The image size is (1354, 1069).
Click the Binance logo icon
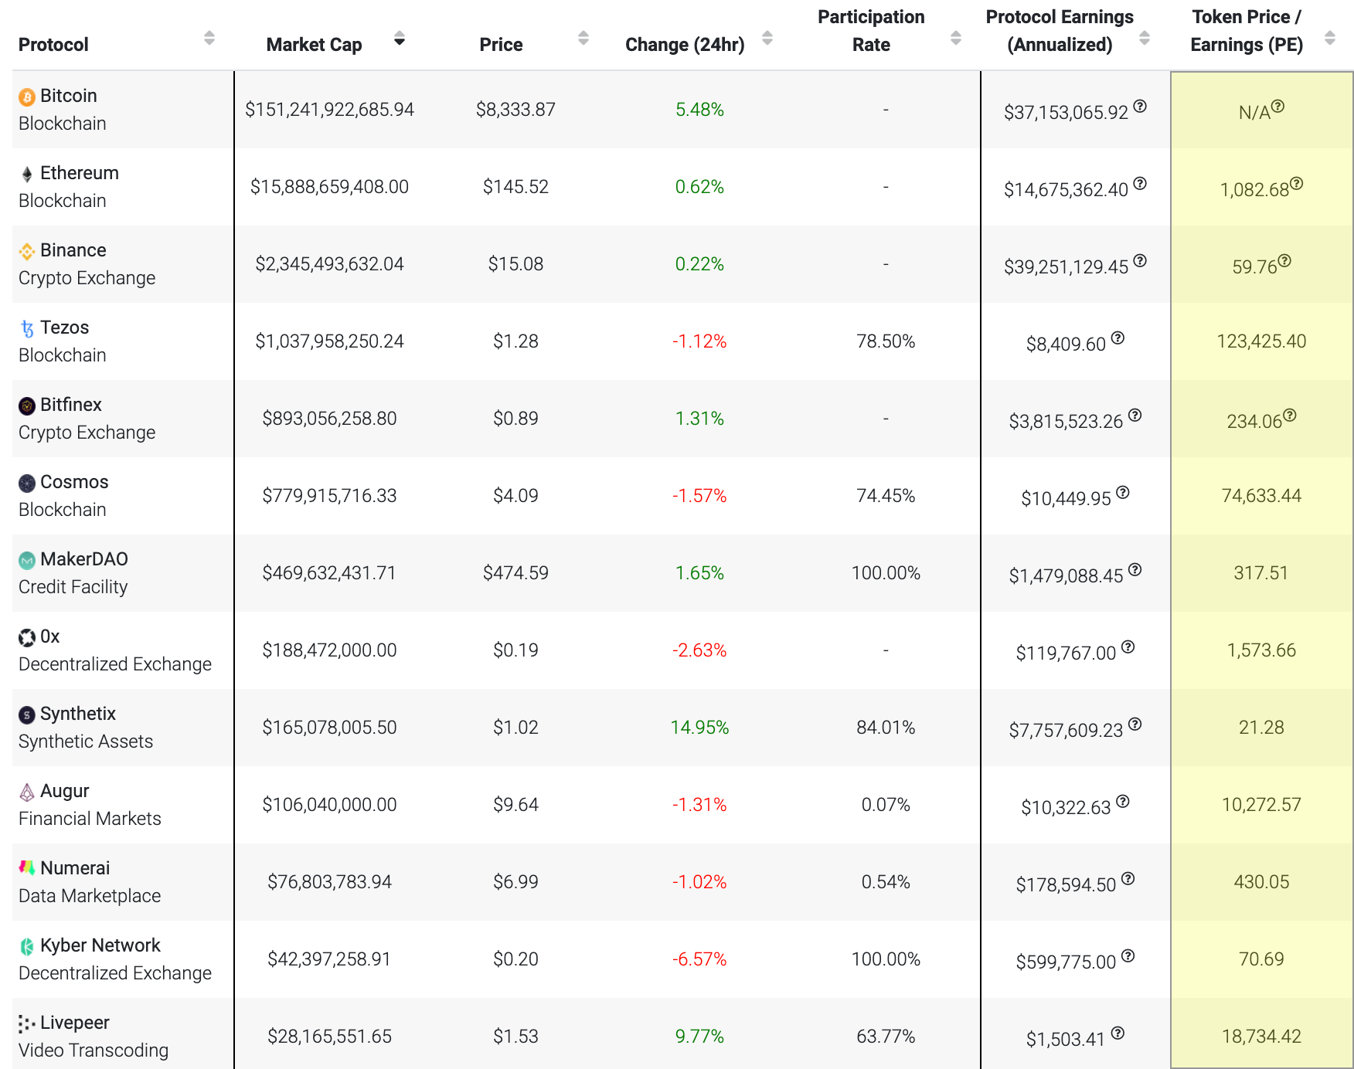click(27, 251)
